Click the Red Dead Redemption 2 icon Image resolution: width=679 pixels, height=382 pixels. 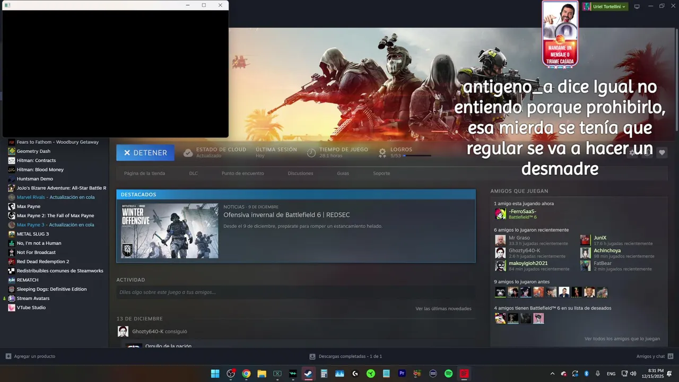pos(12,262)
